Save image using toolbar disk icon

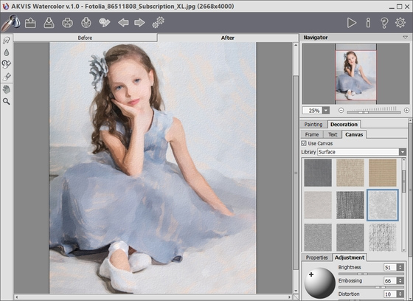[49, 23]
